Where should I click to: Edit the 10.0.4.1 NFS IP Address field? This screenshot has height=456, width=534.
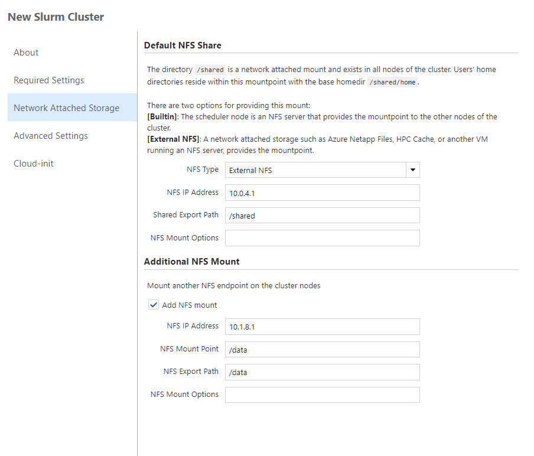click(x=322, y=193)
